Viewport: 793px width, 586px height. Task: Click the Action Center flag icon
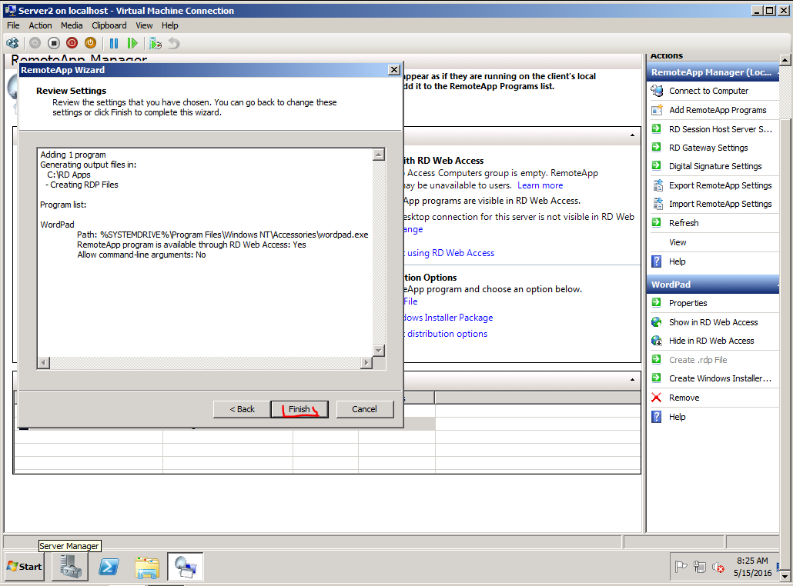[x=681, y=568]
